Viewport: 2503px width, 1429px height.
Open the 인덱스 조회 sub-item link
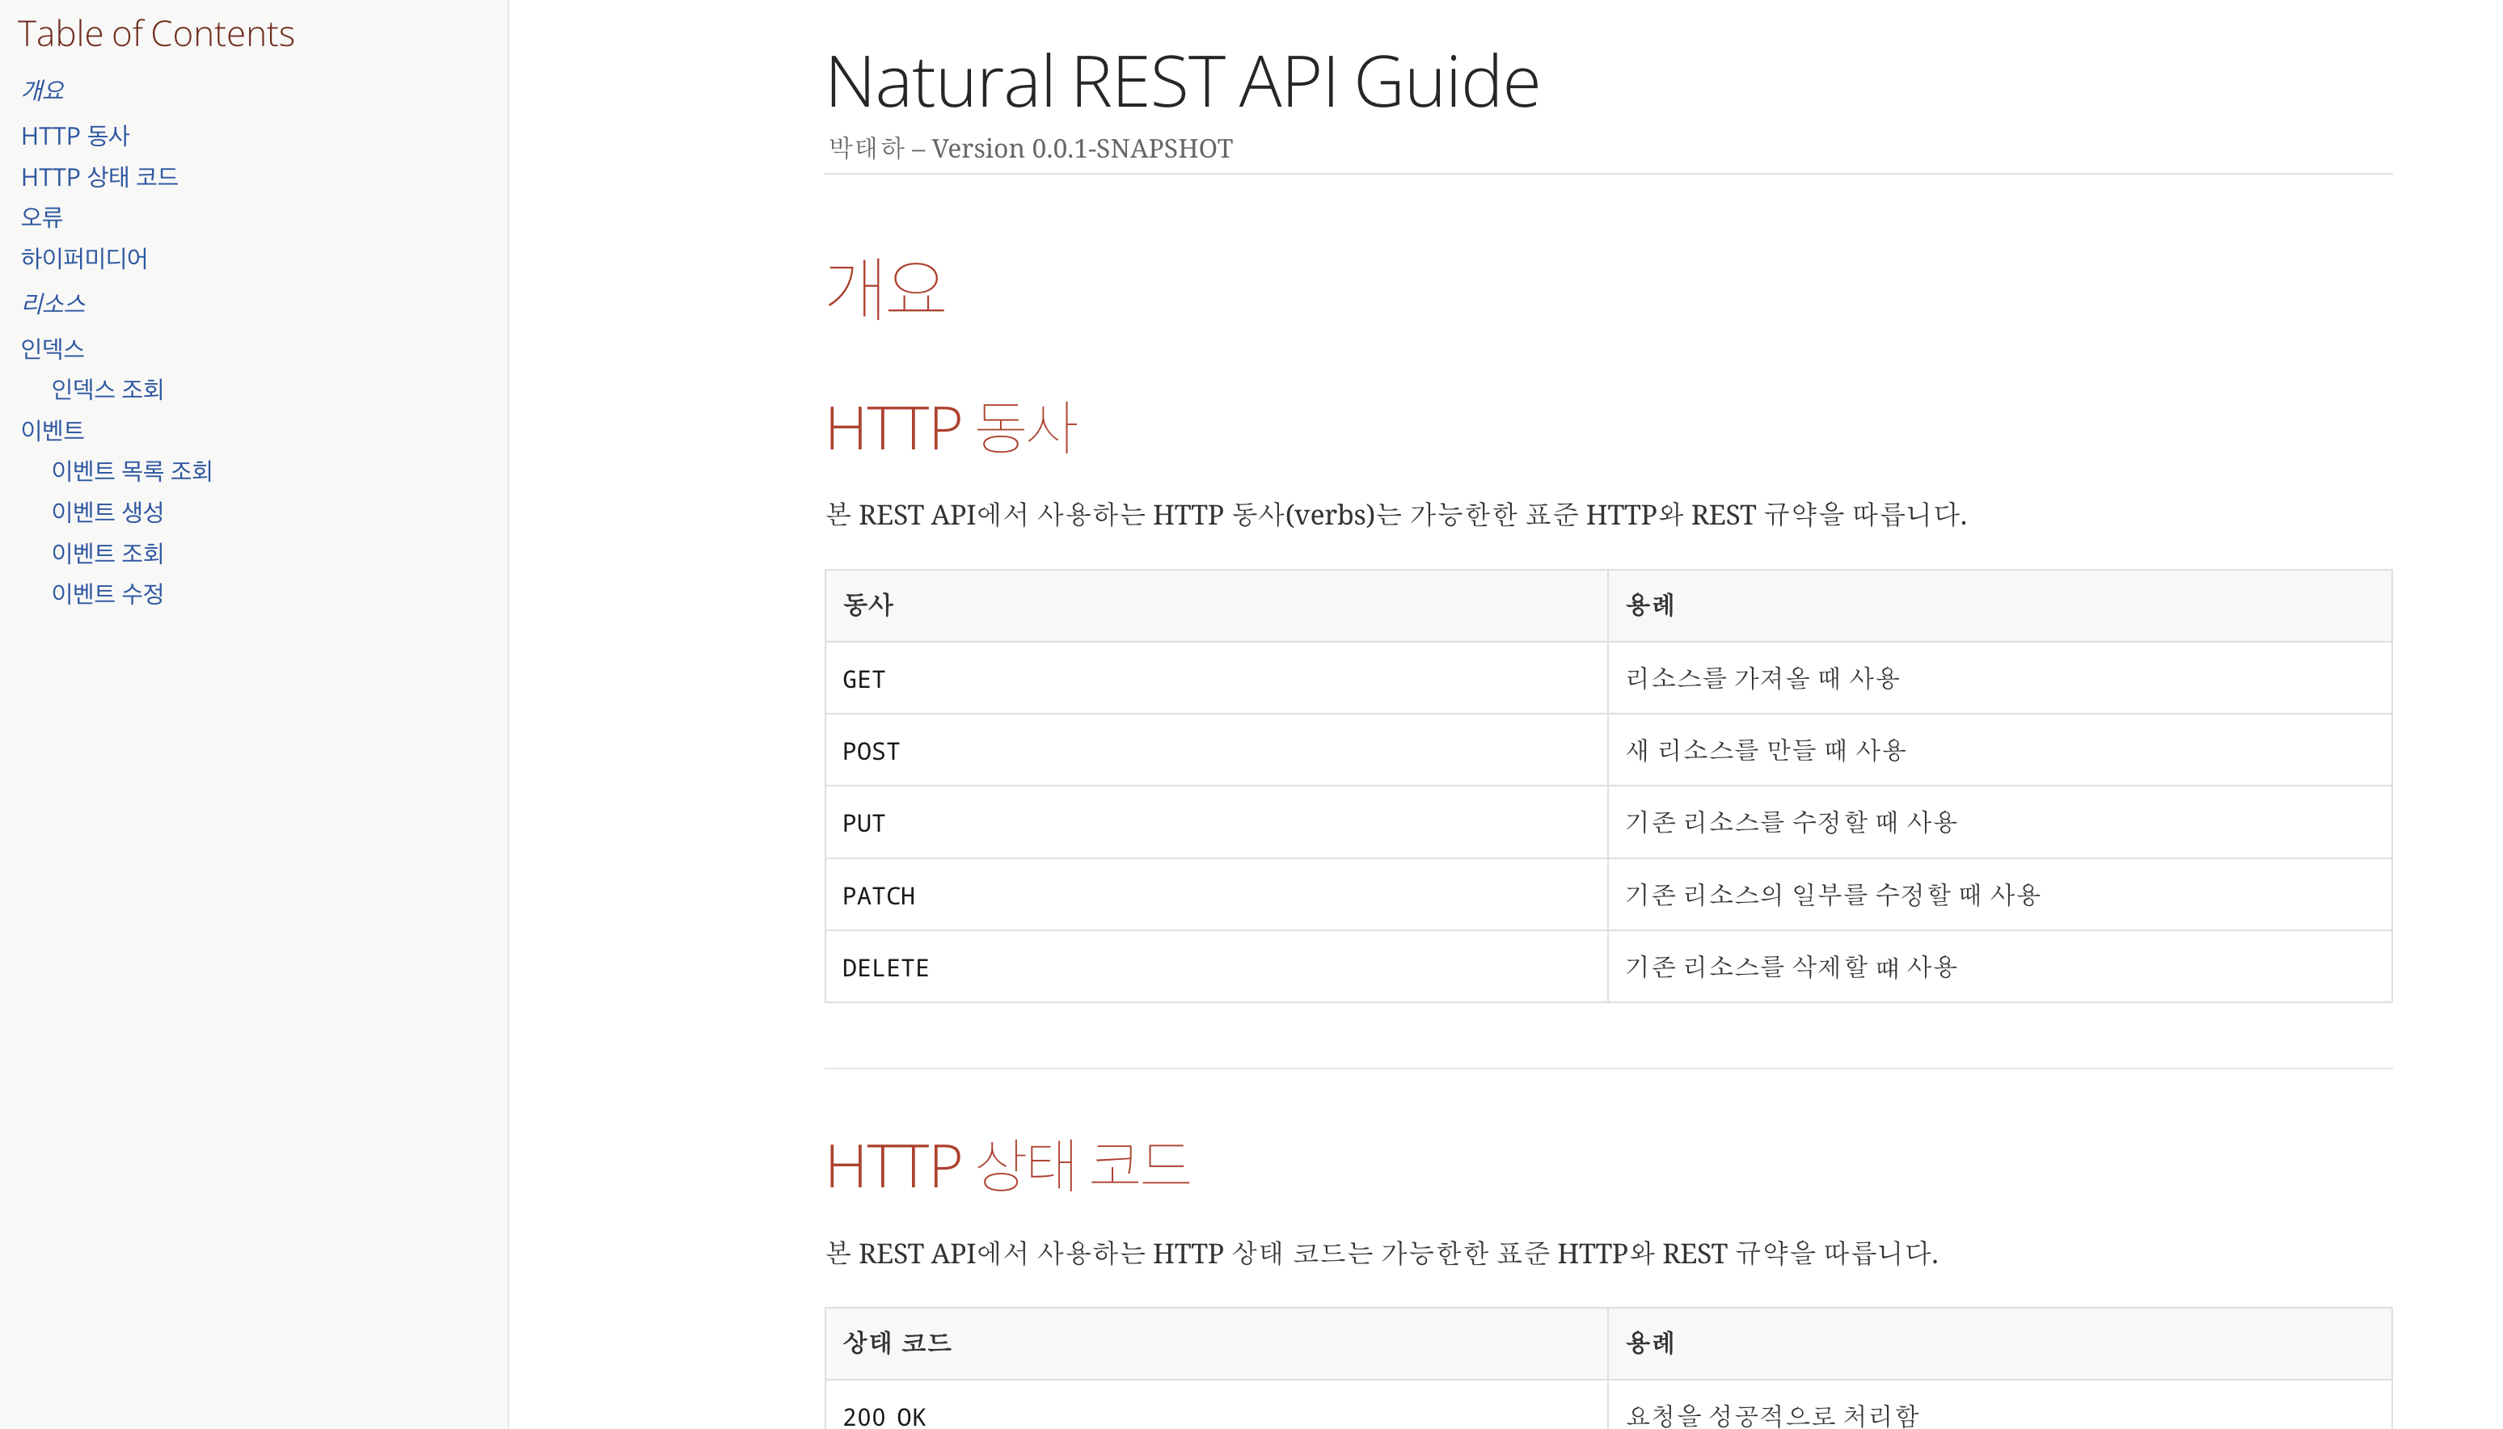tap(107, 390)
